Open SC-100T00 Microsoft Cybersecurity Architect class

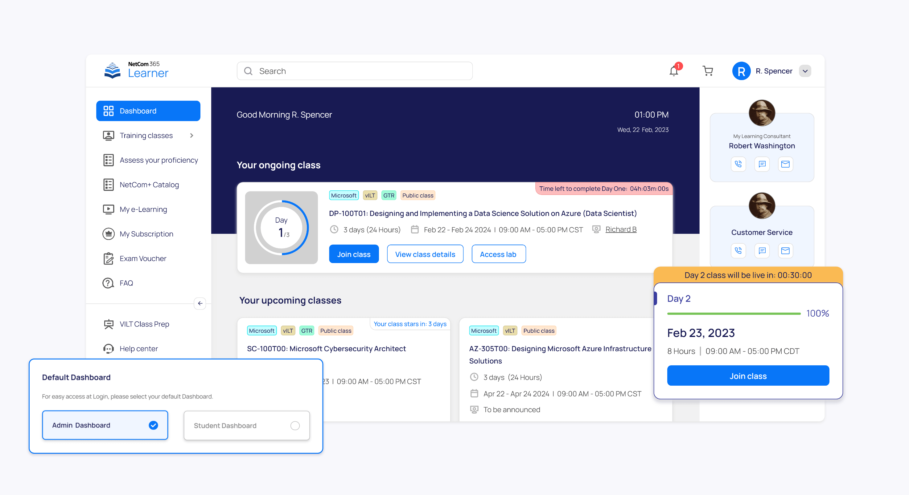point(326,349)
